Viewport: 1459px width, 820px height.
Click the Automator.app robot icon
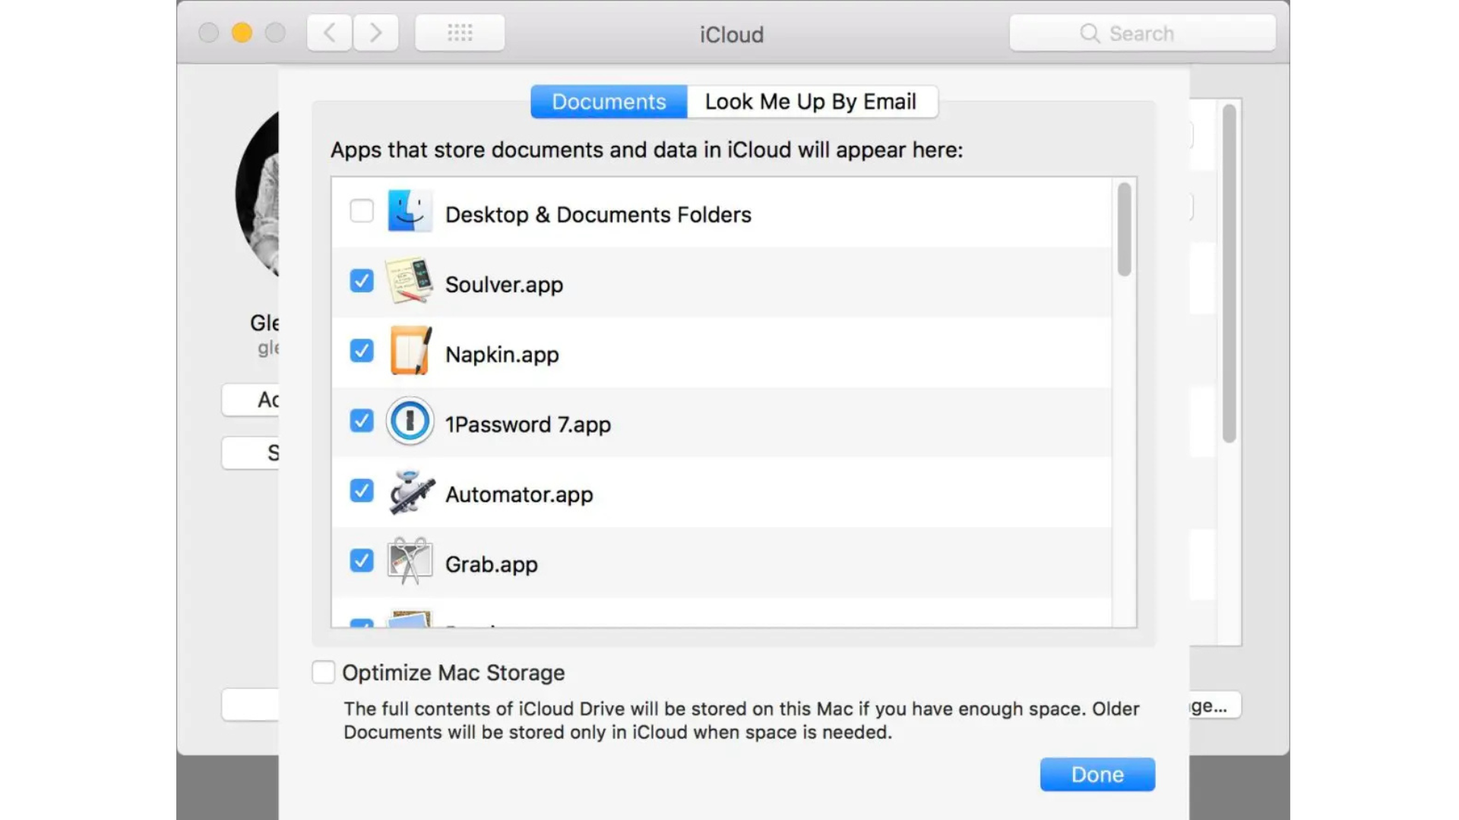pyautogui.click(x=410, y=491)
